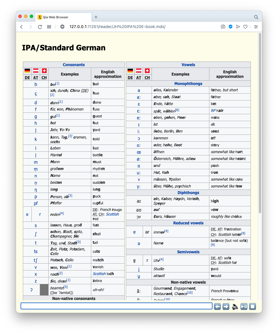Open a new tab with the plus button
This screenshot has width=278, height=334.
(96, 17)
